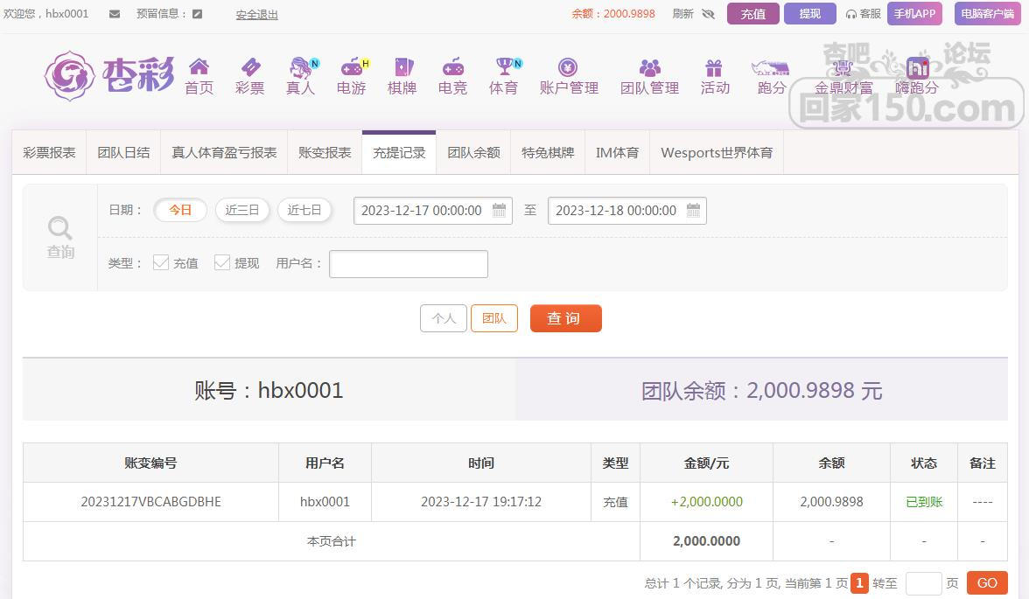Open 团队管理 team management

tap(649, 76)
